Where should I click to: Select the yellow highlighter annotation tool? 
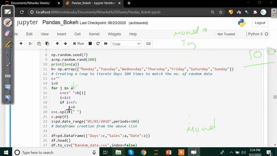click(8, 44)
